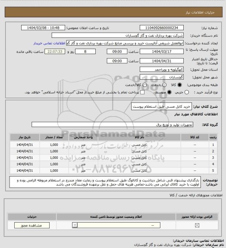Click the announcement date field 1404/03/08 - 10:48
Viewport: 226px width, 248px height.
click(43, 28)
